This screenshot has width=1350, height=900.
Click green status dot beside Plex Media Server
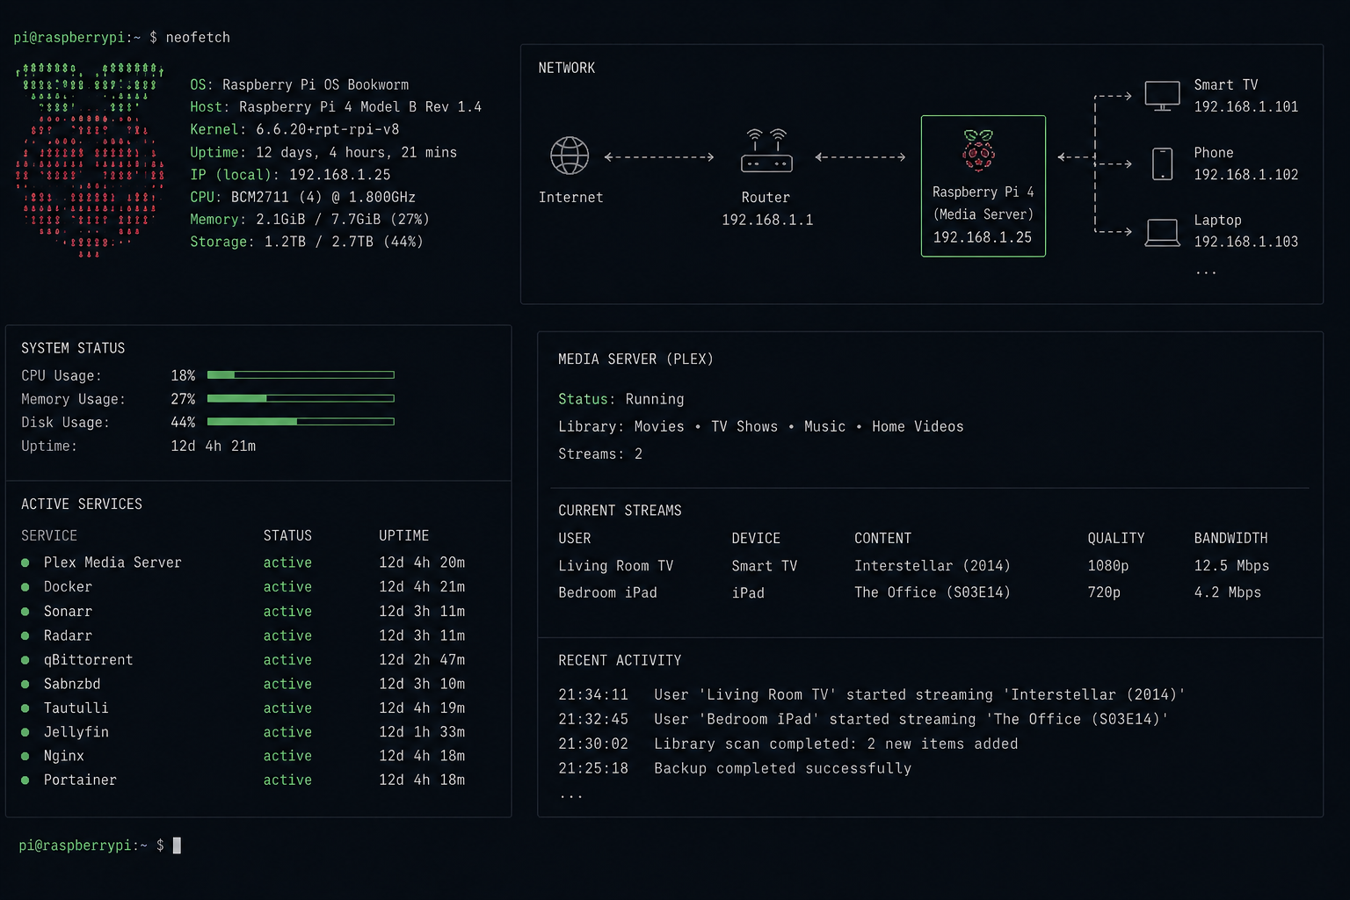[x=25, y=562]
